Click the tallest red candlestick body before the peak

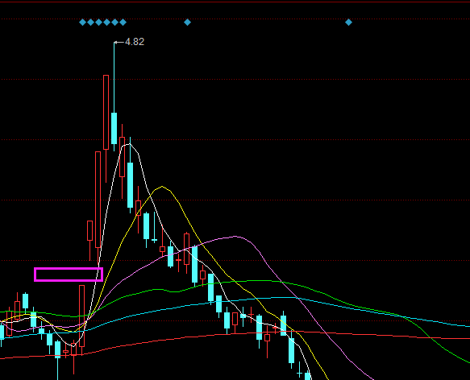106,112
